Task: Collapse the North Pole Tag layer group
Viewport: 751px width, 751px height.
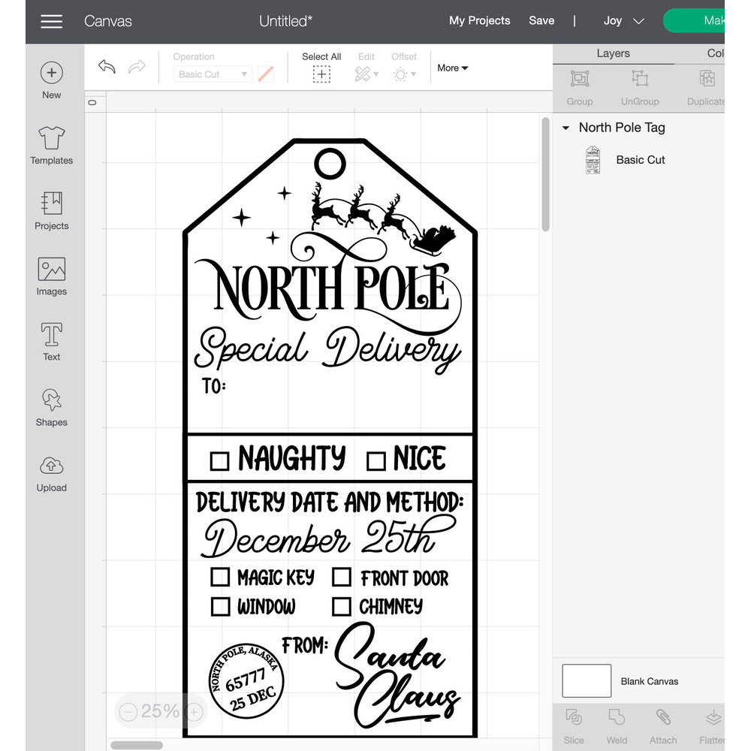Action: tap(566, 128)
